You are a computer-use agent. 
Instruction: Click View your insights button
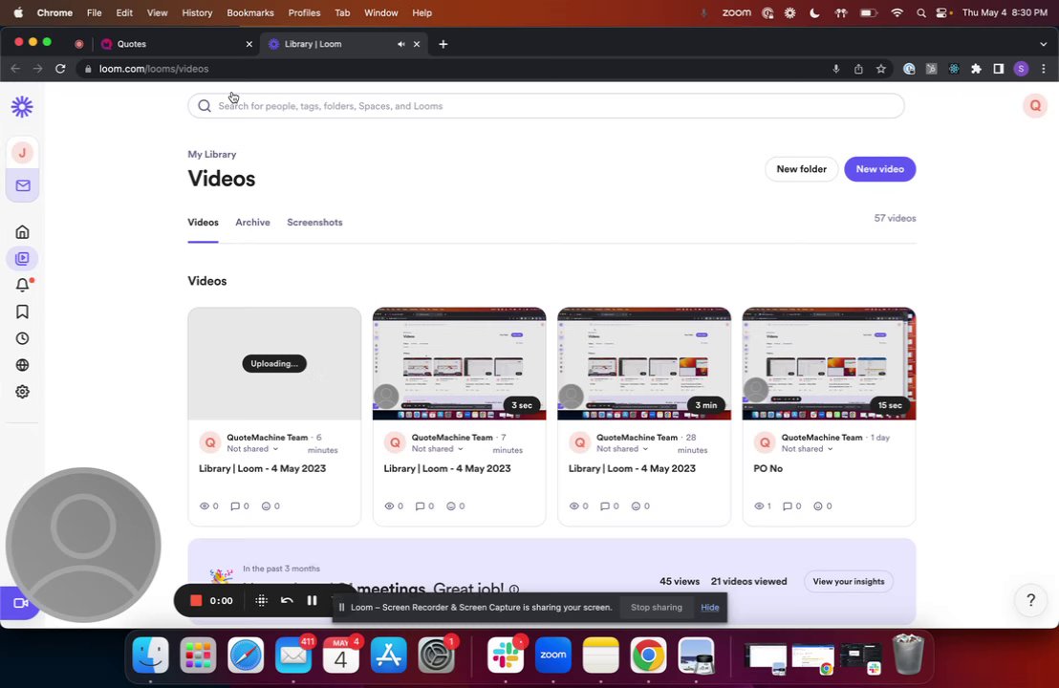tap(849, 581)
